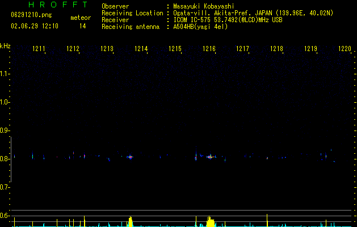Click the 1214 time axis label

click(141, 49)
